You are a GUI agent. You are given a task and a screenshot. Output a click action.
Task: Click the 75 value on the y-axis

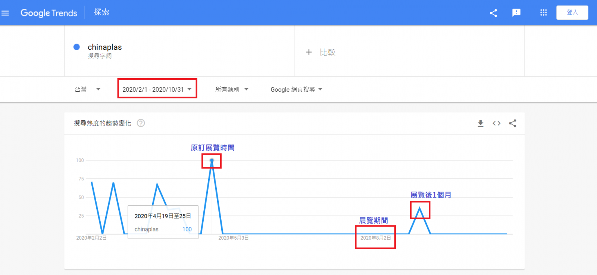click(x=81, y=179)
